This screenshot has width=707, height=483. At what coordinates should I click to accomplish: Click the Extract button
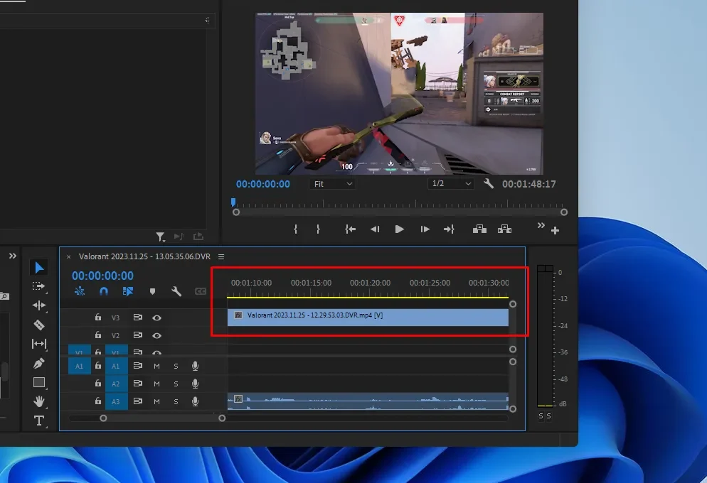tap(504, 229)
